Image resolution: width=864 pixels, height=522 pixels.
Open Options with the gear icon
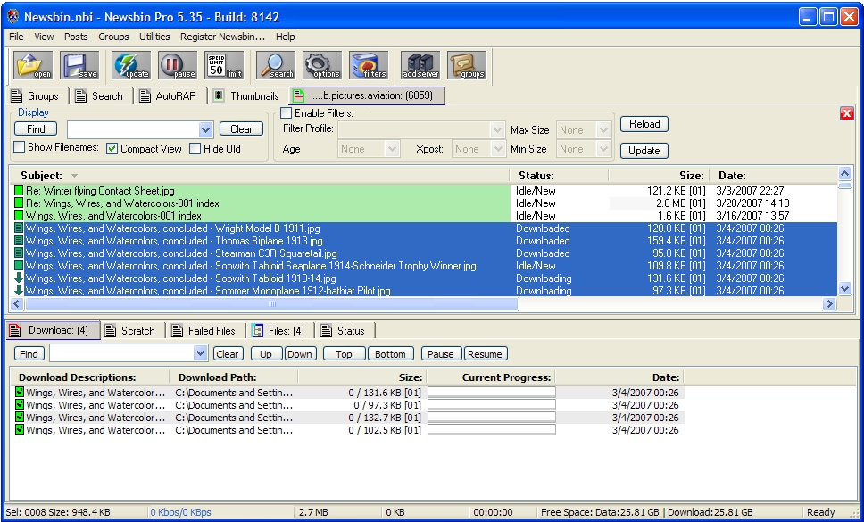pos(322,65)
